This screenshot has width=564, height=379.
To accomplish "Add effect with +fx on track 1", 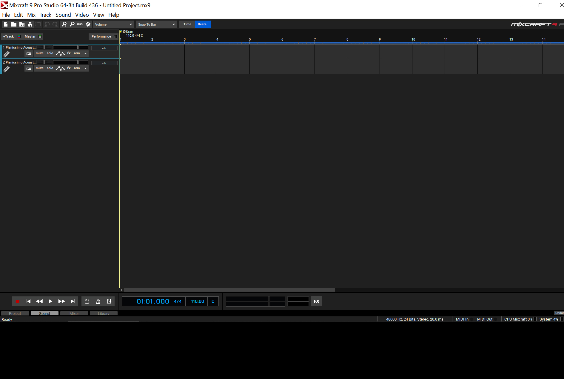I will click(x=104, y=48).
